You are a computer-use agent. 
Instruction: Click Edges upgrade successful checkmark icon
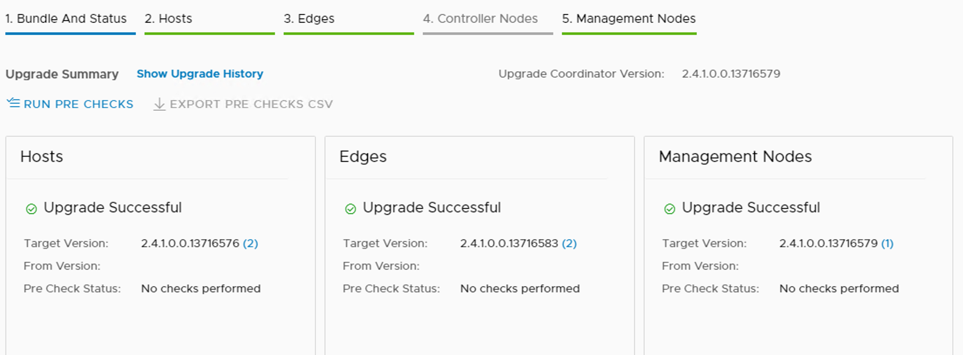point(351,209)
